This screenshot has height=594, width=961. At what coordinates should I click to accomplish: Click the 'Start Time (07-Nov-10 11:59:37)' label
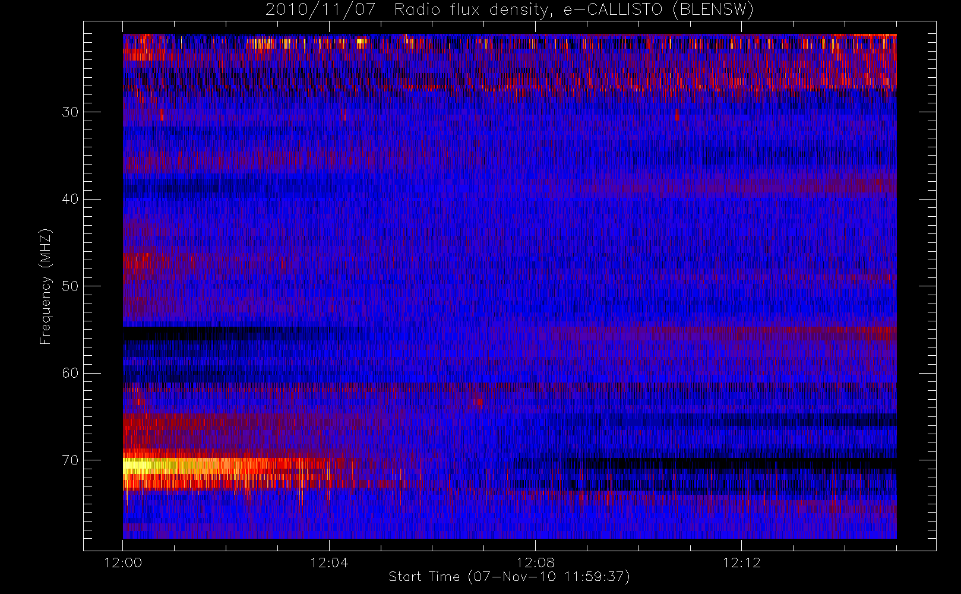pos(509,577)
